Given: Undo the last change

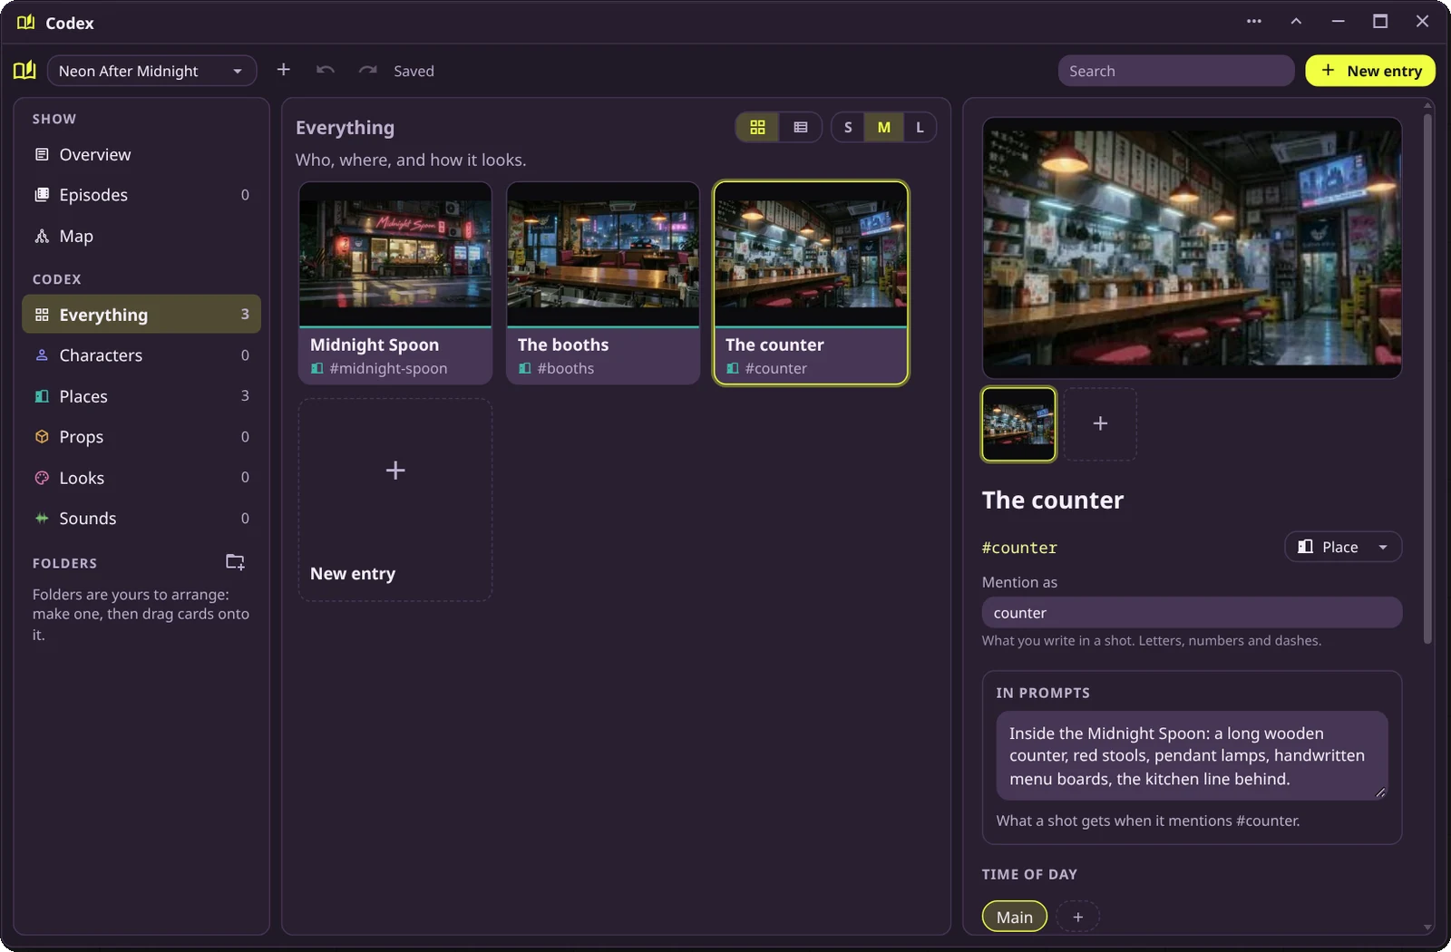Looking at the screenshot, I should [x=326, y=70].
